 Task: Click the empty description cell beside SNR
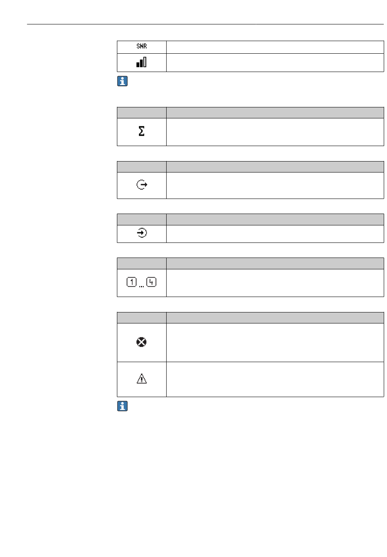pyautogui.click(x=275, y=47)
